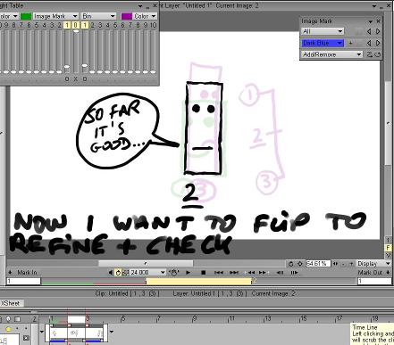The height and width of the screenshot is (345, 394).
Task: Click the Play button in the transport bar
Action: click(188, 273)
